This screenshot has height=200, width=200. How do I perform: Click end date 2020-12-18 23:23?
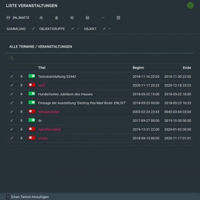pos(177,85)
